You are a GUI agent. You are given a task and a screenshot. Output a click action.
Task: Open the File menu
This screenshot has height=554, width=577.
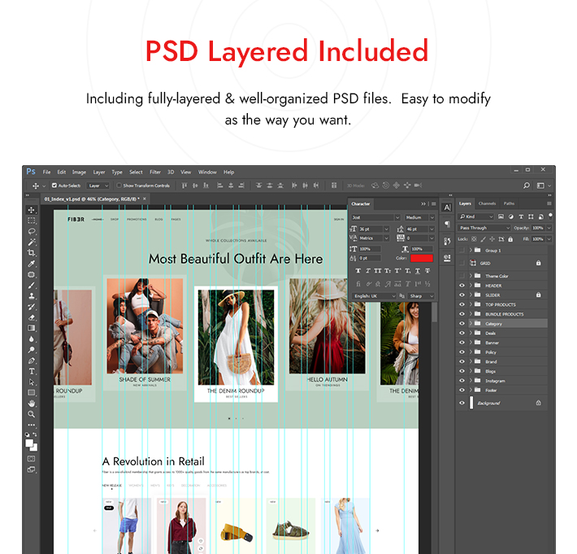47,172
